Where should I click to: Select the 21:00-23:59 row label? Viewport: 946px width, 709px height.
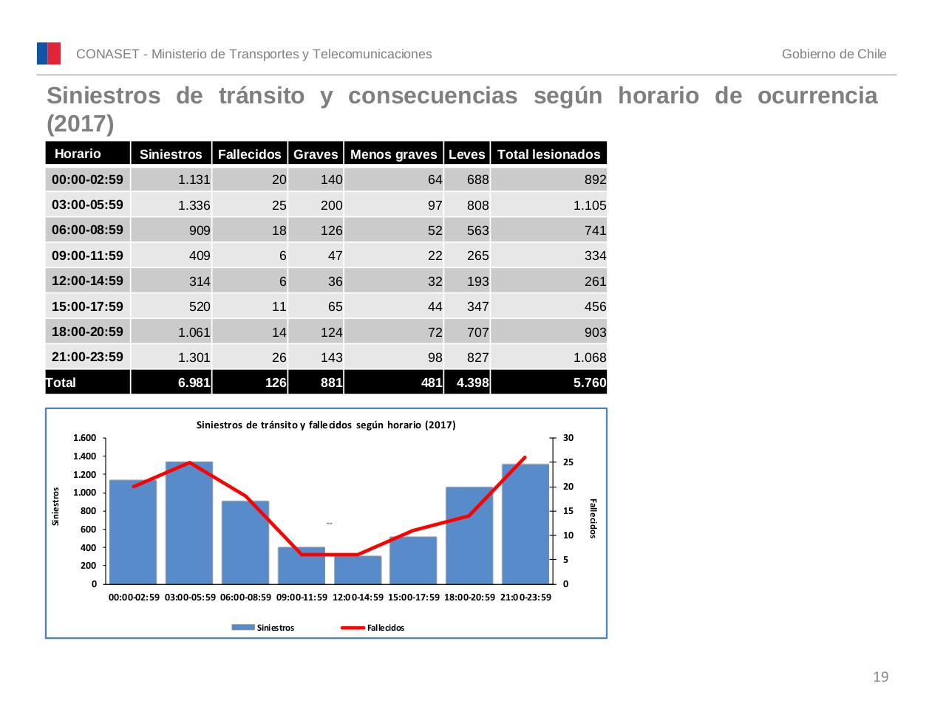click(x=87, y=357)
